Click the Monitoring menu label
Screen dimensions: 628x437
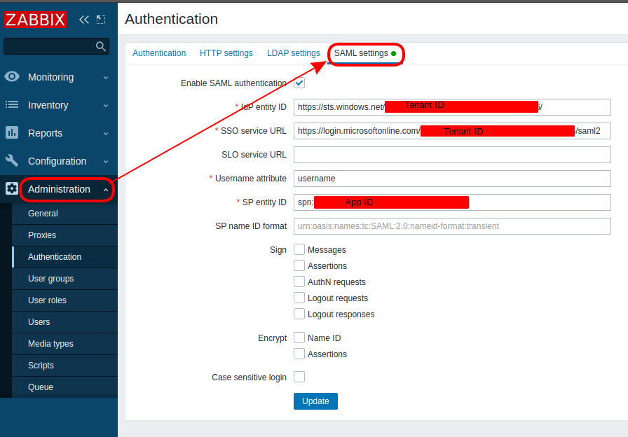click(51, 77)
